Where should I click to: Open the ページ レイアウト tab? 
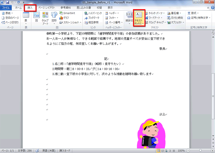(46, 8)
